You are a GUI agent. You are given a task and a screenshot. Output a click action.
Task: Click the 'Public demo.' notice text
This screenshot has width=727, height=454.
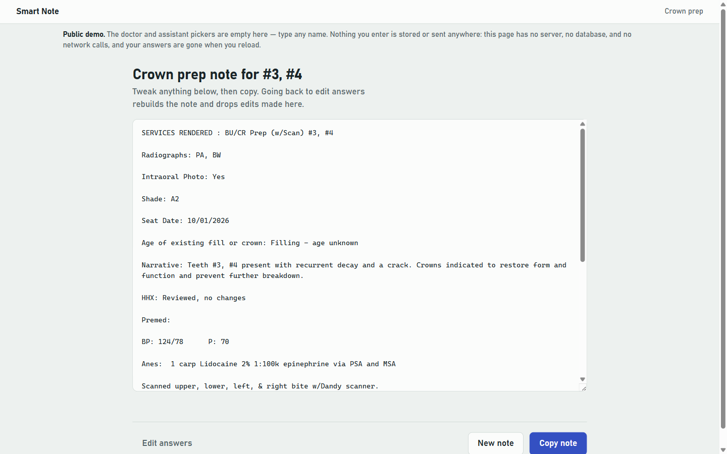(347, 39)
